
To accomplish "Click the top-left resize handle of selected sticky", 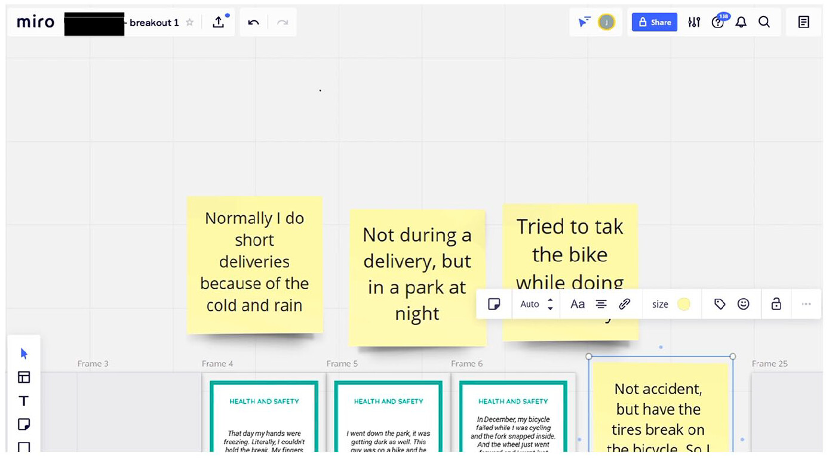I will [x=589, y=357].
